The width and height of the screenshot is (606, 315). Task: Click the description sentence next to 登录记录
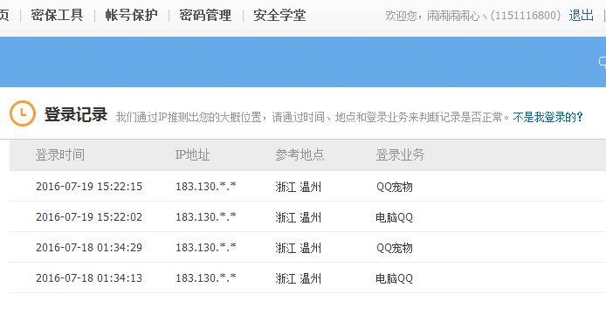point(313,117)
